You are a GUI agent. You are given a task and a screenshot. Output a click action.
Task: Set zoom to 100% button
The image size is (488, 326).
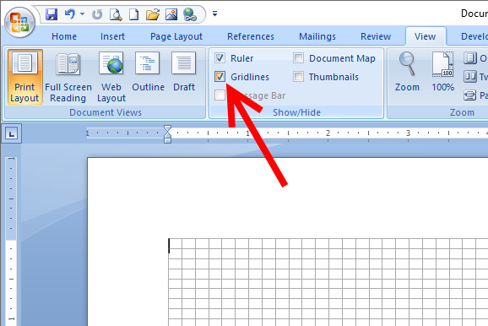(443, 72)
